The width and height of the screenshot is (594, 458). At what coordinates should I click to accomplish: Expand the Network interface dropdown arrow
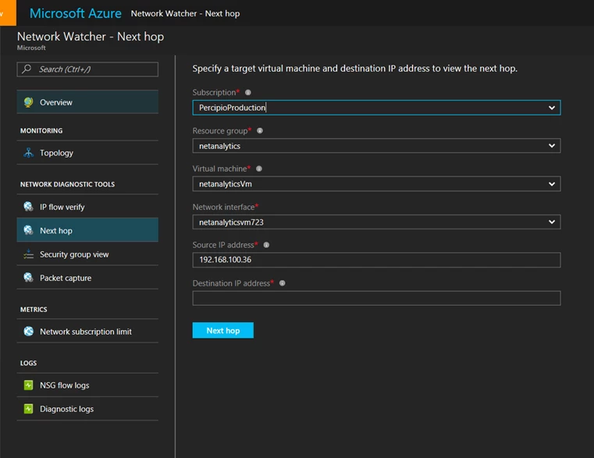pyautogui.click(x=552, y=222)
